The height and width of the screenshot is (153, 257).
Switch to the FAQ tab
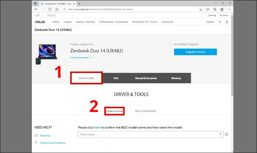coord(116,78)
